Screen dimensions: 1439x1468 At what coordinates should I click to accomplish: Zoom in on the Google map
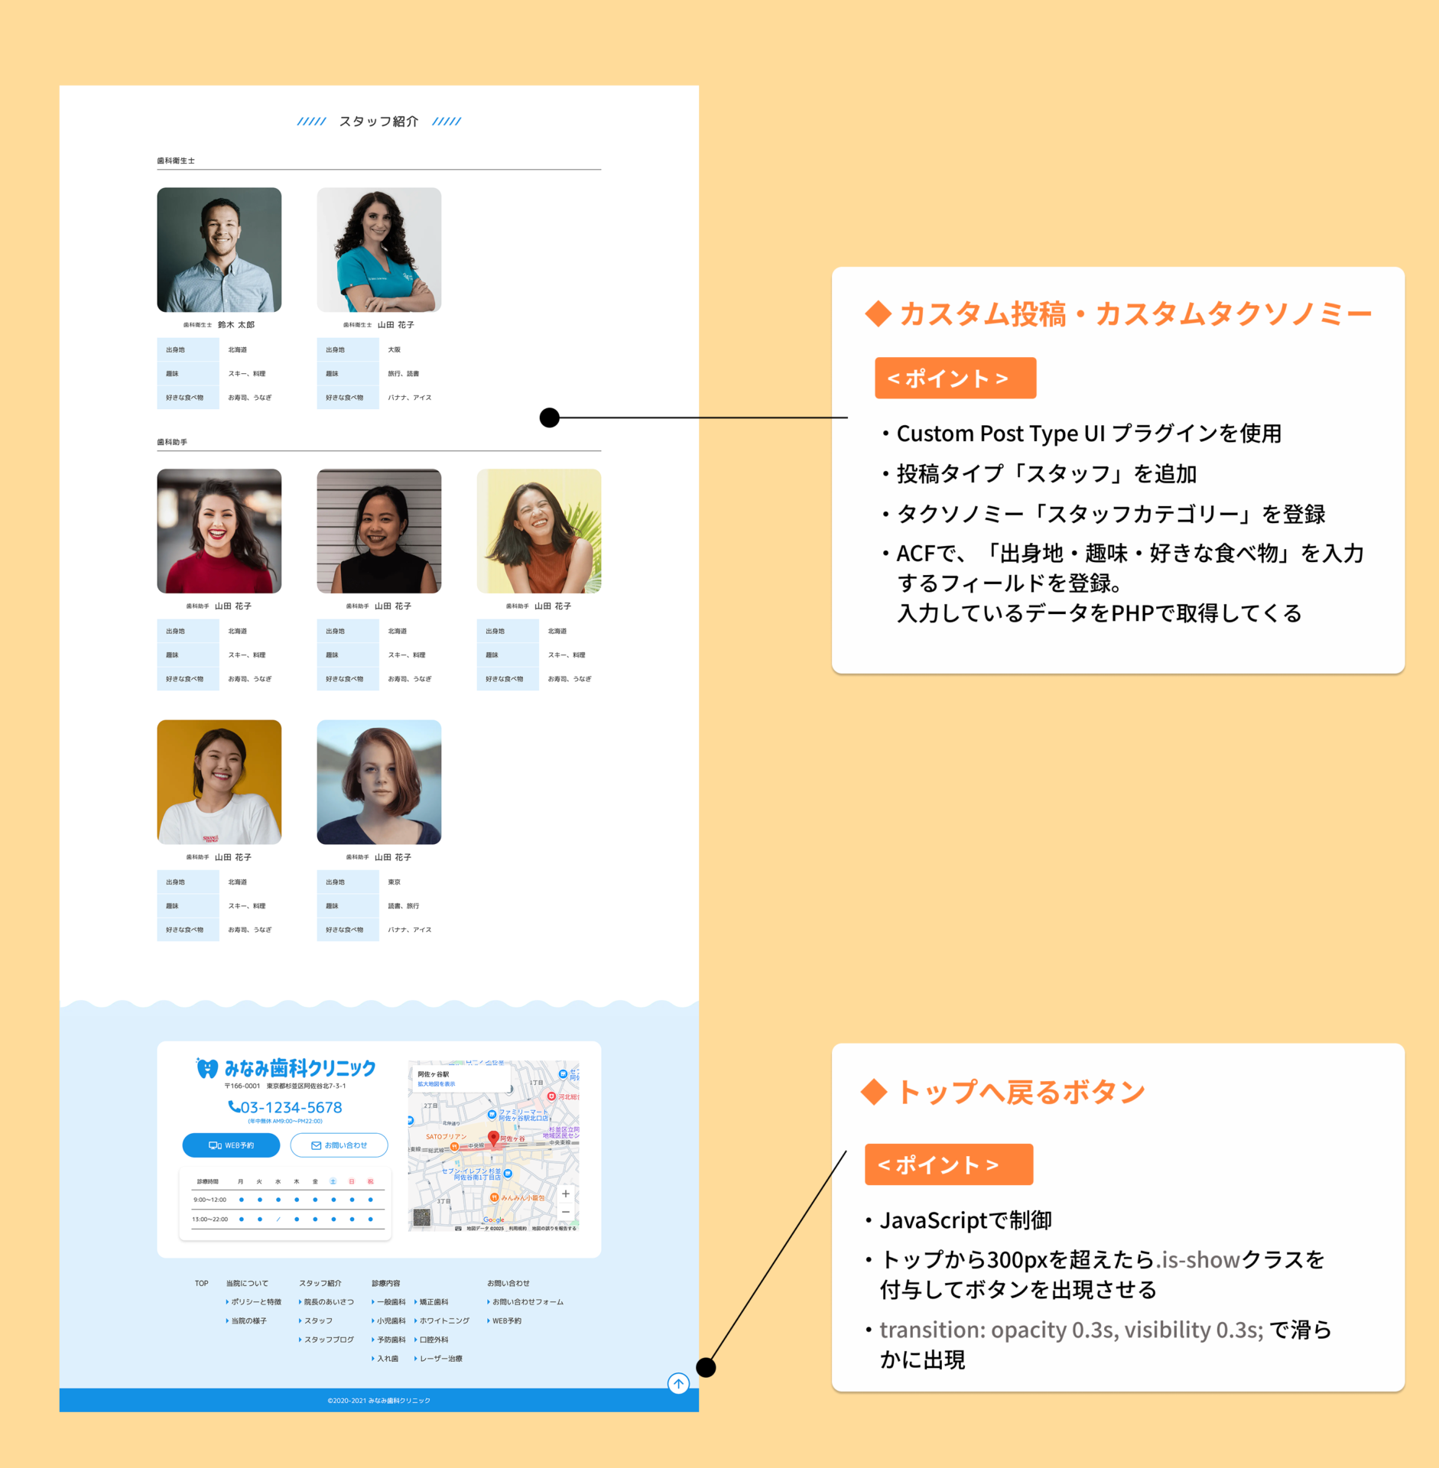(x=566, y=1194)
